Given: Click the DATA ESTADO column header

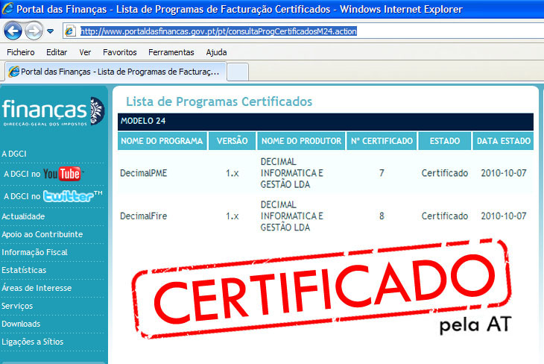Looking at the screenshot, I should pyautogui.click(x=504, y=141).
